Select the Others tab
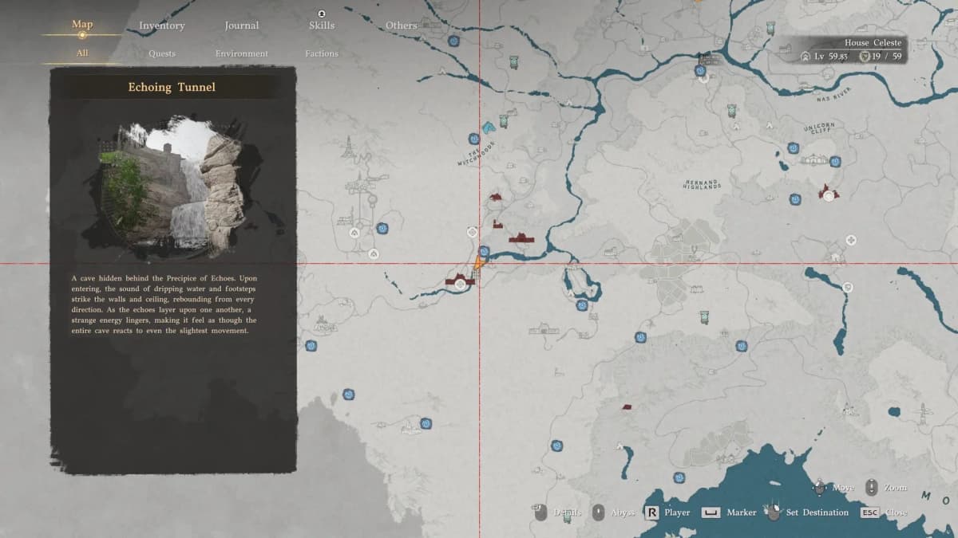958x538 pixels. 401,26
